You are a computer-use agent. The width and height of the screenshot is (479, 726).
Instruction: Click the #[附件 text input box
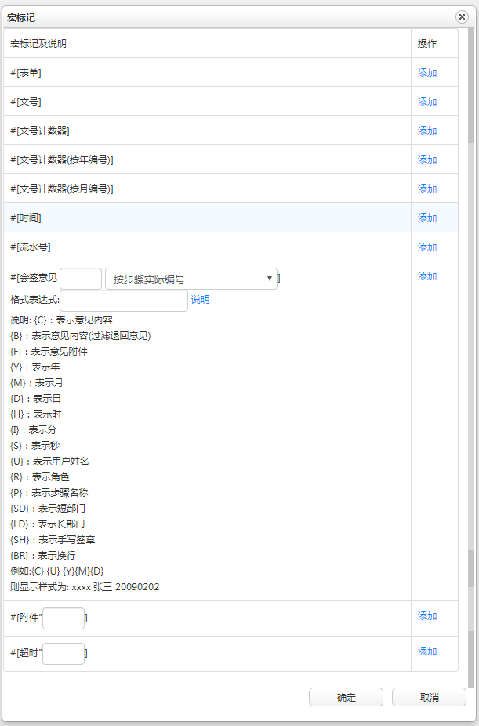click(x=64, y=618)
